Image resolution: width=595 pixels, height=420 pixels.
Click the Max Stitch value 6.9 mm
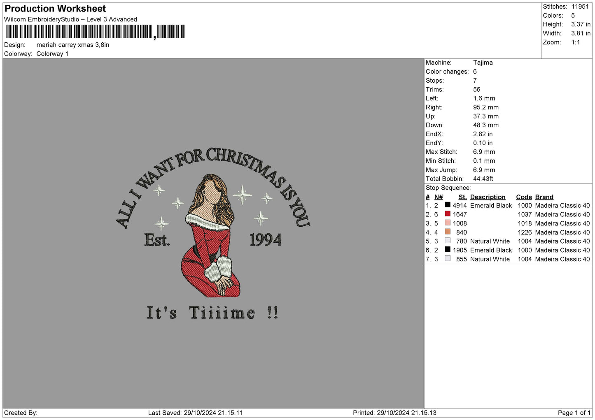(484, 152)
